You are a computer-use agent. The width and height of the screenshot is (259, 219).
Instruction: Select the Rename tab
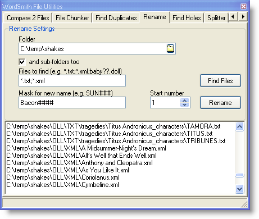coord(155,17)
